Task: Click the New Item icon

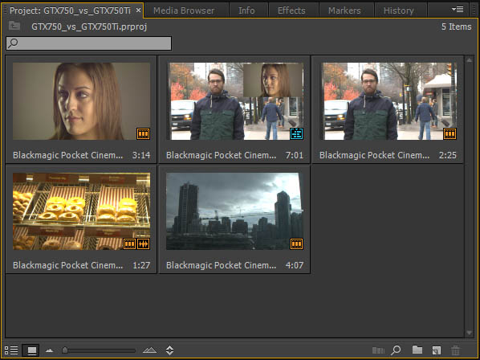Action: [x=437, y=350]
